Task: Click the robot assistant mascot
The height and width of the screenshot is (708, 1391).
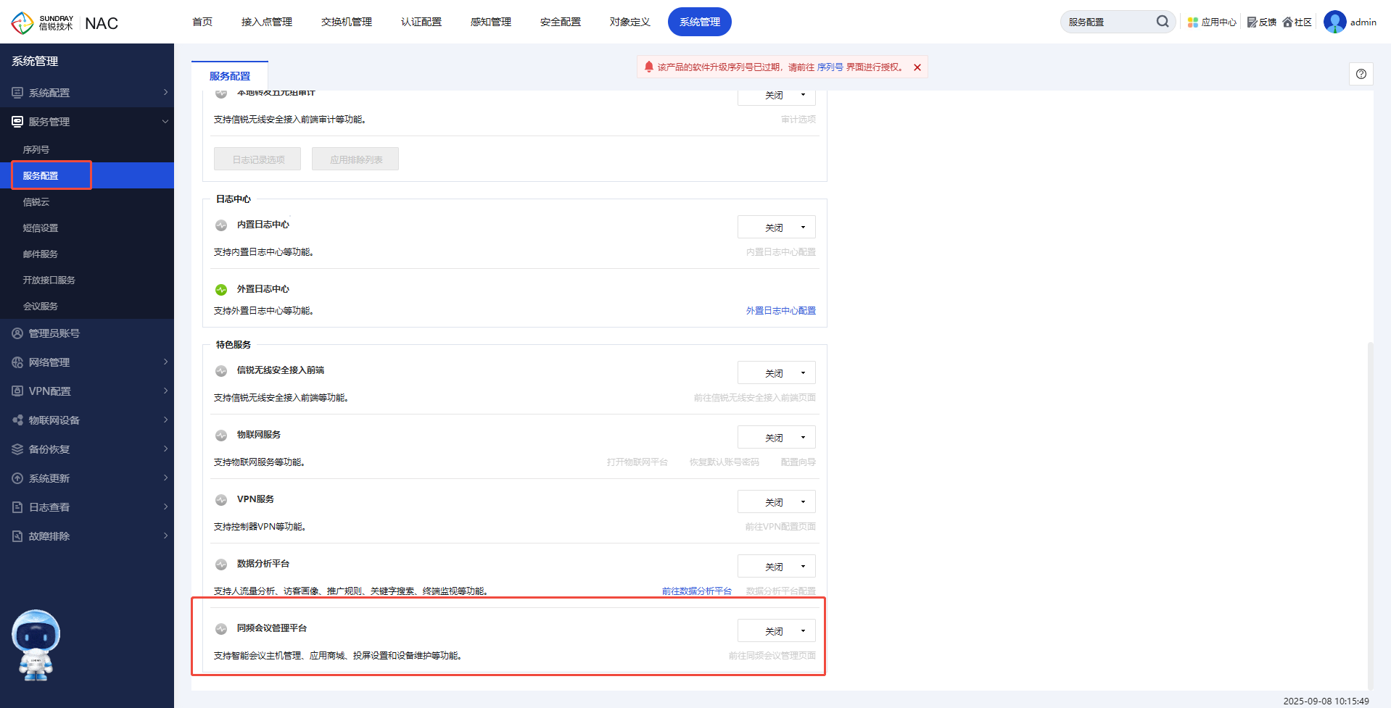Action: 36,644
